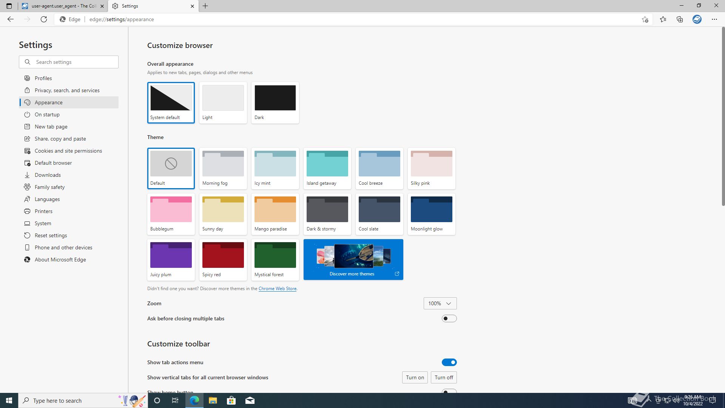Open Share, copy and paste settings
725x408 pixels.
point(69,139)
